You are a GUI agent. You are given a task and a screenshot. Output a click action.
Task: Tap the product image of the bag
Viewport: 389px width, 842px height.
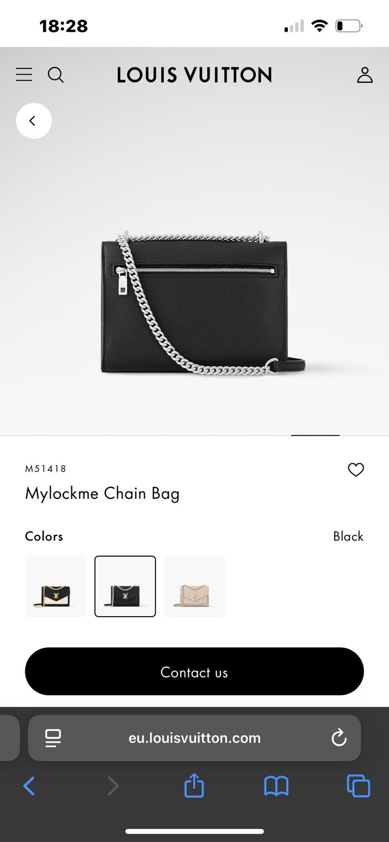click(203, 303)
